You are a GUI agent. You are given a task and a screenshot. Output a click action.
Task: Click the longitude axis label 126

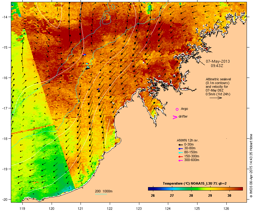(x=226, y=209)
